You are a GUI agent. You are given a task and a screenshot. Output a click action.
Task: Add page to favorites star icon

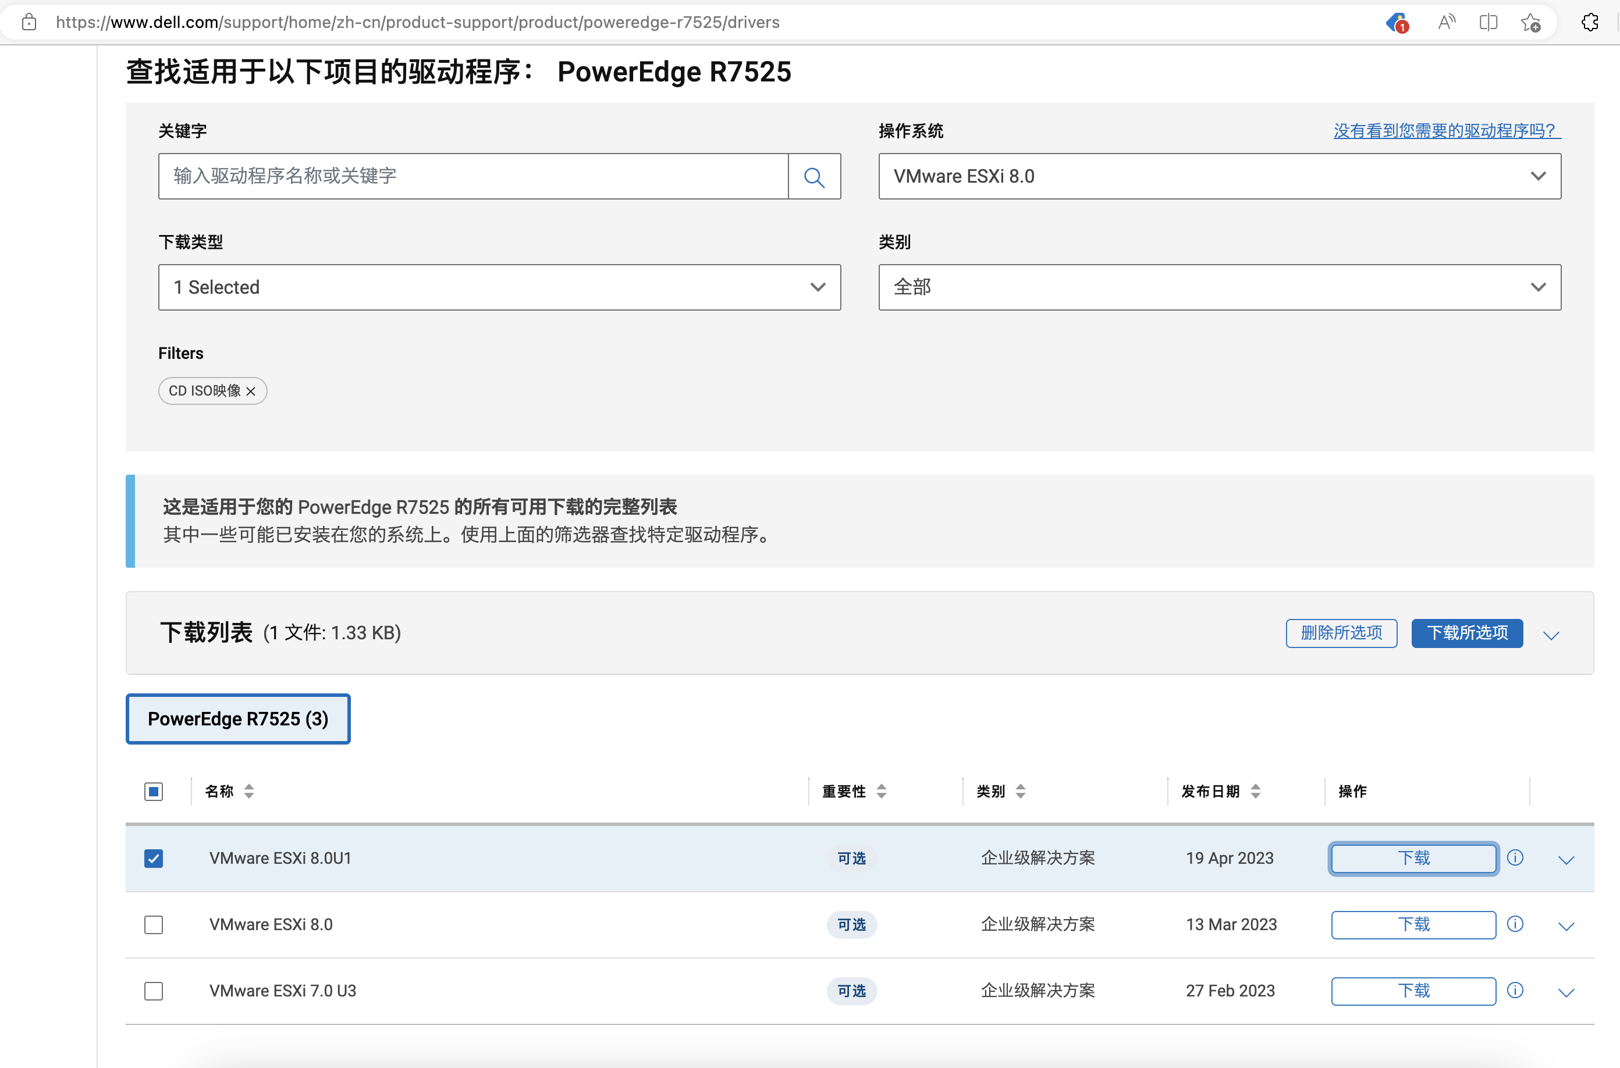(x=1531, y=23)
